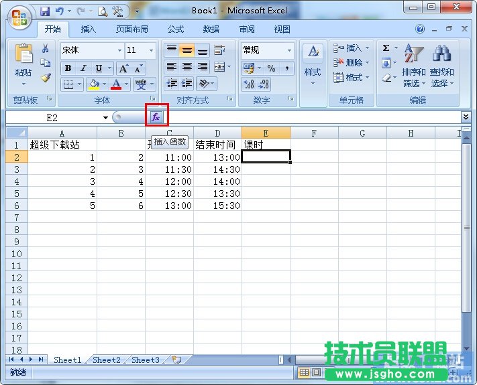This screenshot has width=477, height=385.
Task: Click 排序和筛选 sort and filter button
Action: click(414, 65)
